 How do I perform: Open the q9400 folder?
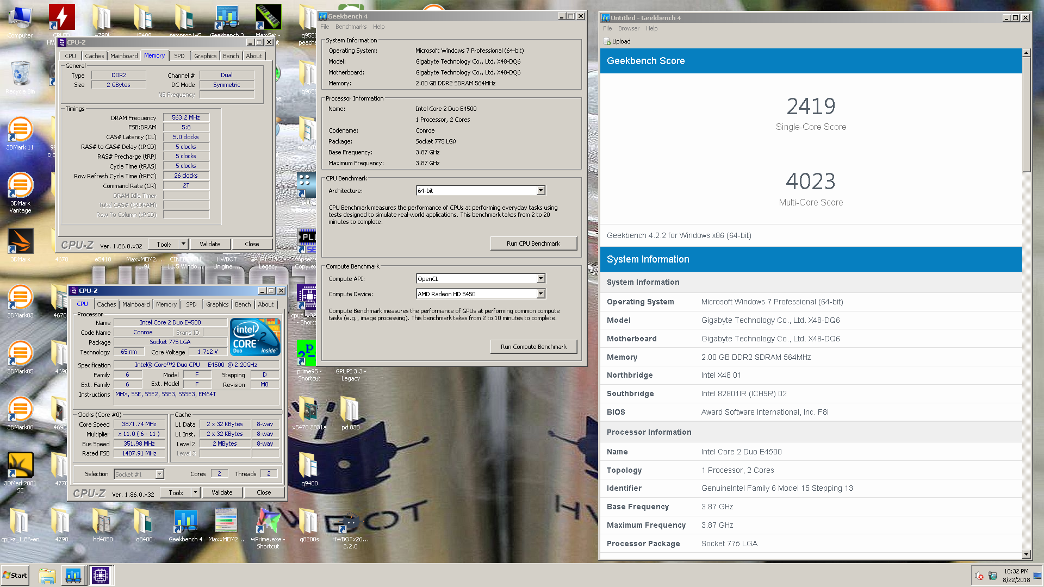[x=309, y=469]
